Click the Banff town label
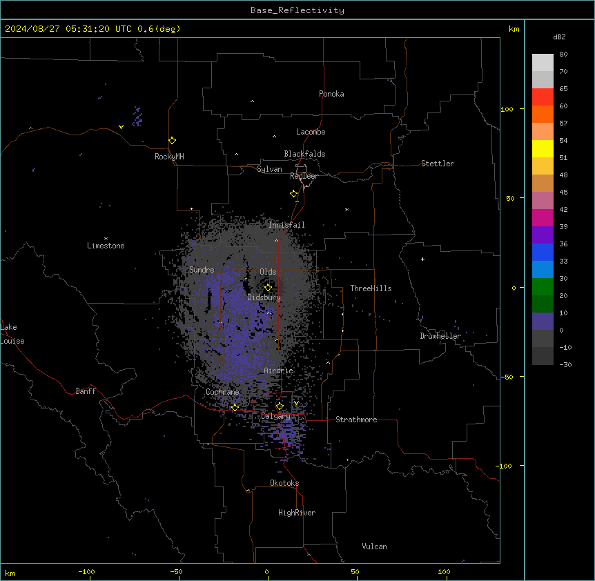The width and height of the screenshot is (595, 581). 86,391
